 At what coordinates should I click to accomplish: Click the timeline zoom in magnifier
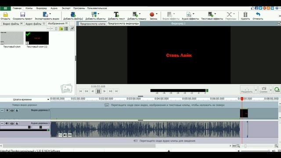[276, 146]
